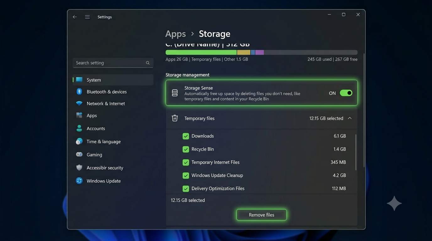
Task: Click the Network & Internet wifi icon
Action: pyautogui.click(x=79, y=104)
